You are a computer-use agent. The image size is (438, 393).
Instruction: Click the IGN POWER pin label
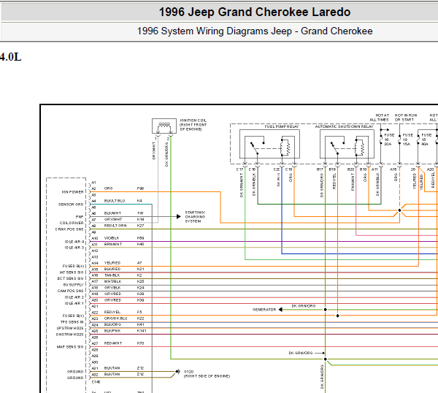pos(72,192)
